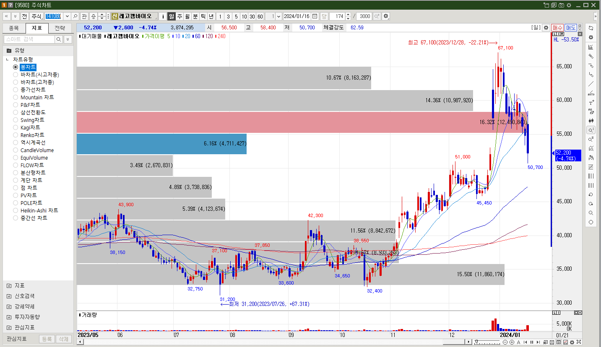Switch to the 종목 tab

[x=14, y=28]
